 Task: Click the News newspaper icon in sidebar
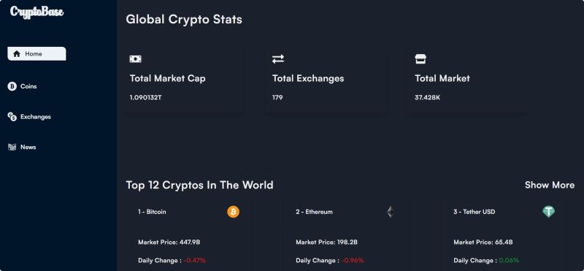[x=12, y=148]
